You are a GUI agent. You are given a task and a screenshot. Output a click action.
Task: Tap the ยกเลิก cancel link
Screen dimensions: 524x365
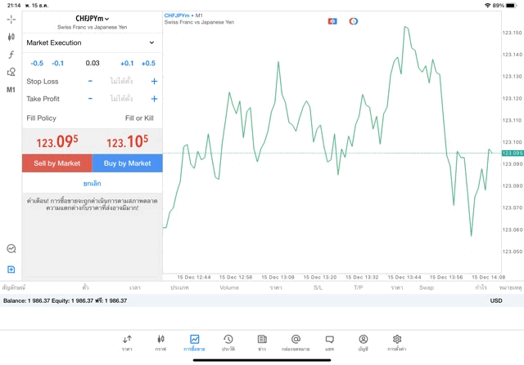[93, 184]
